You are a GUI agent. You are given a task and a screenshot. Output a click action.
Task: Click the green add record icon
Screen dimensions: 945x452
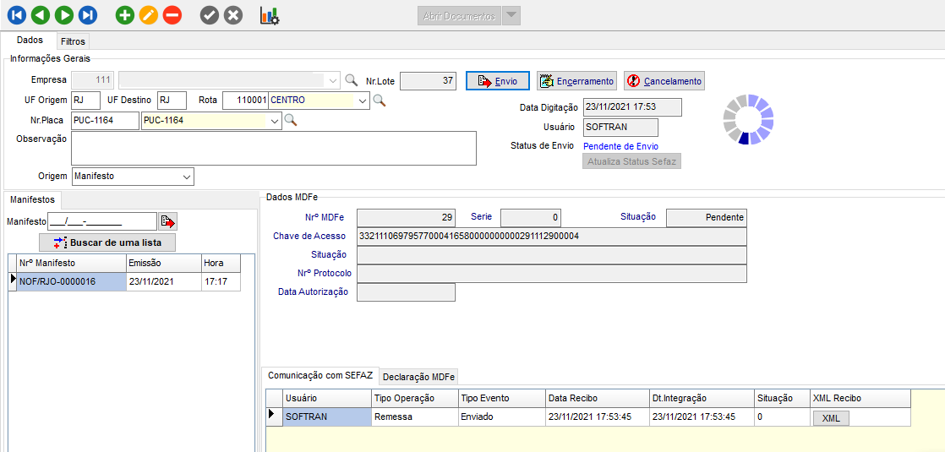pos(125,14)
